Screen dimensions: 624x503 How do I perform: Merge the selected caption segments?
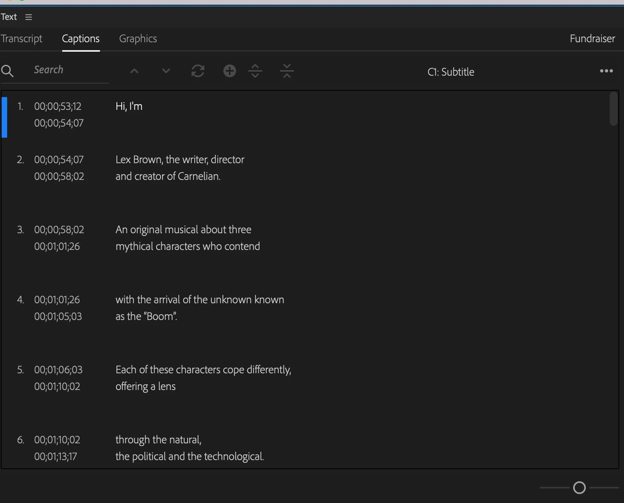(287, 71)
